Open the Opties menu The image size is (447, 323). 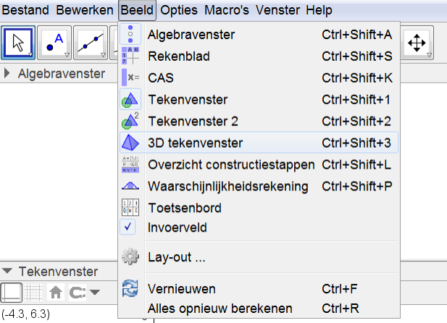(x=179, y=10)
